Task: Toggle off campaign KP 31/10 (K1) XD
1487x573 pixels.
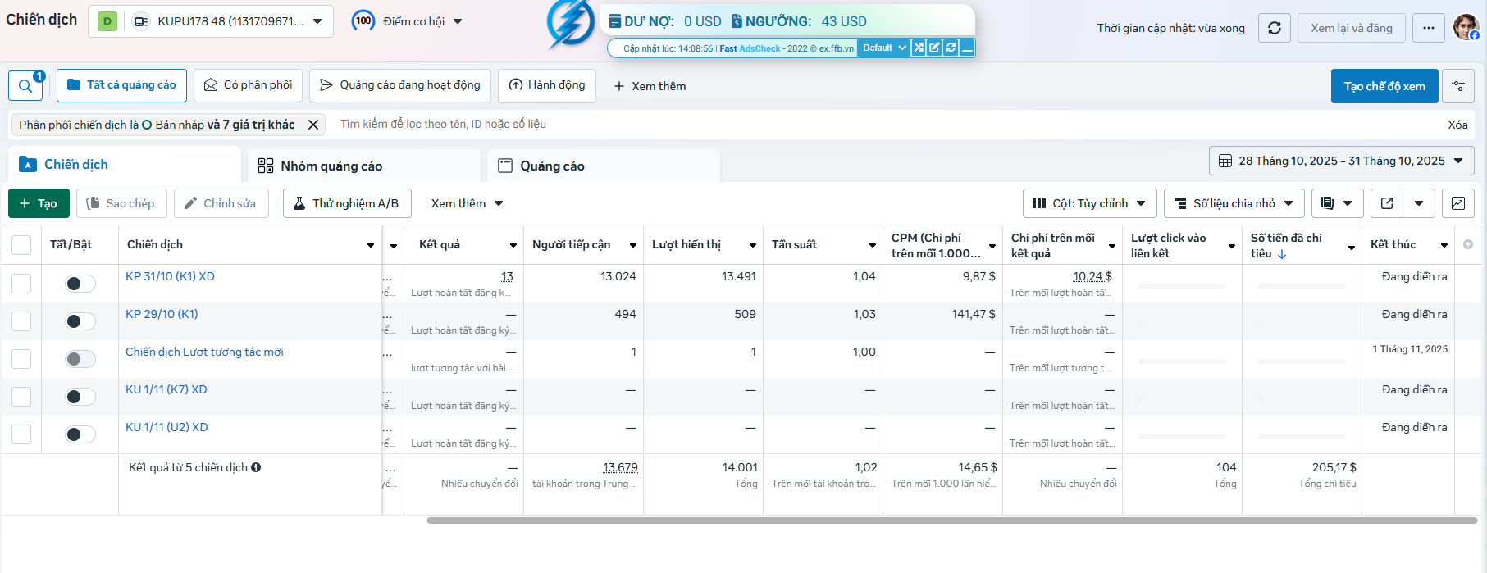Action: coord(80,284)
